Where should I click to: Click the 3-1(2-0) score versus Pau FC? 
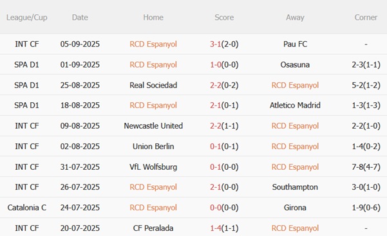(224, 44)
